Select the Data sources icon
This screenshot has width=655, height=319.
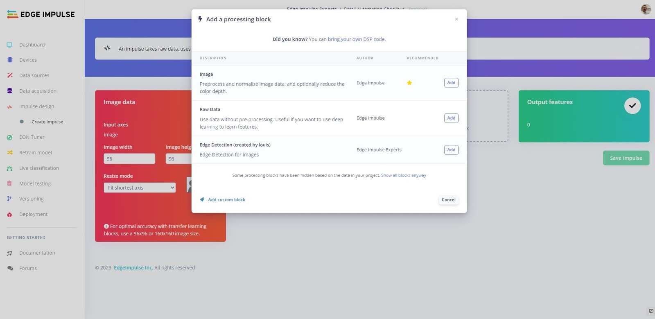tap(9, 75)
